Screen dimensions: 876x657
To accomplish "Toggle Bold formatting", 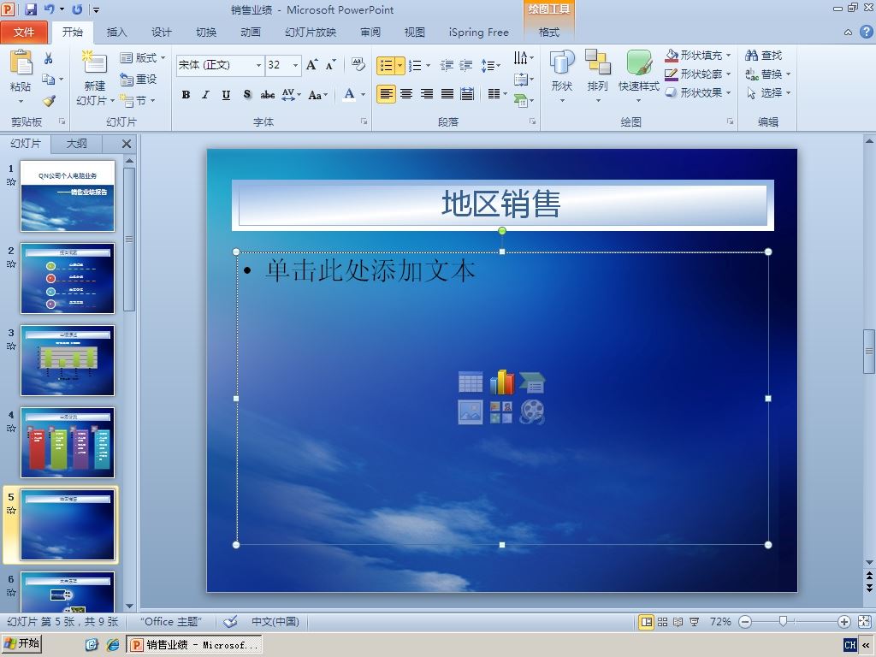I will tap(186, 94).
